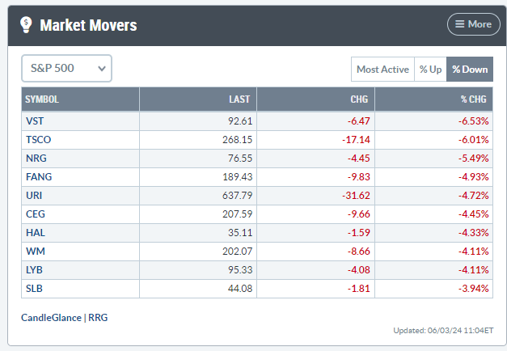Click the WM ticker symbol
This screenshot has width=507, height=351.
[x=36, y=252]
